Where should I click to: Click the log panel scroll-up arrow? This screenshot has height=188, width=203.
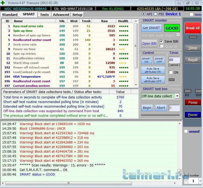pos(180,124)
